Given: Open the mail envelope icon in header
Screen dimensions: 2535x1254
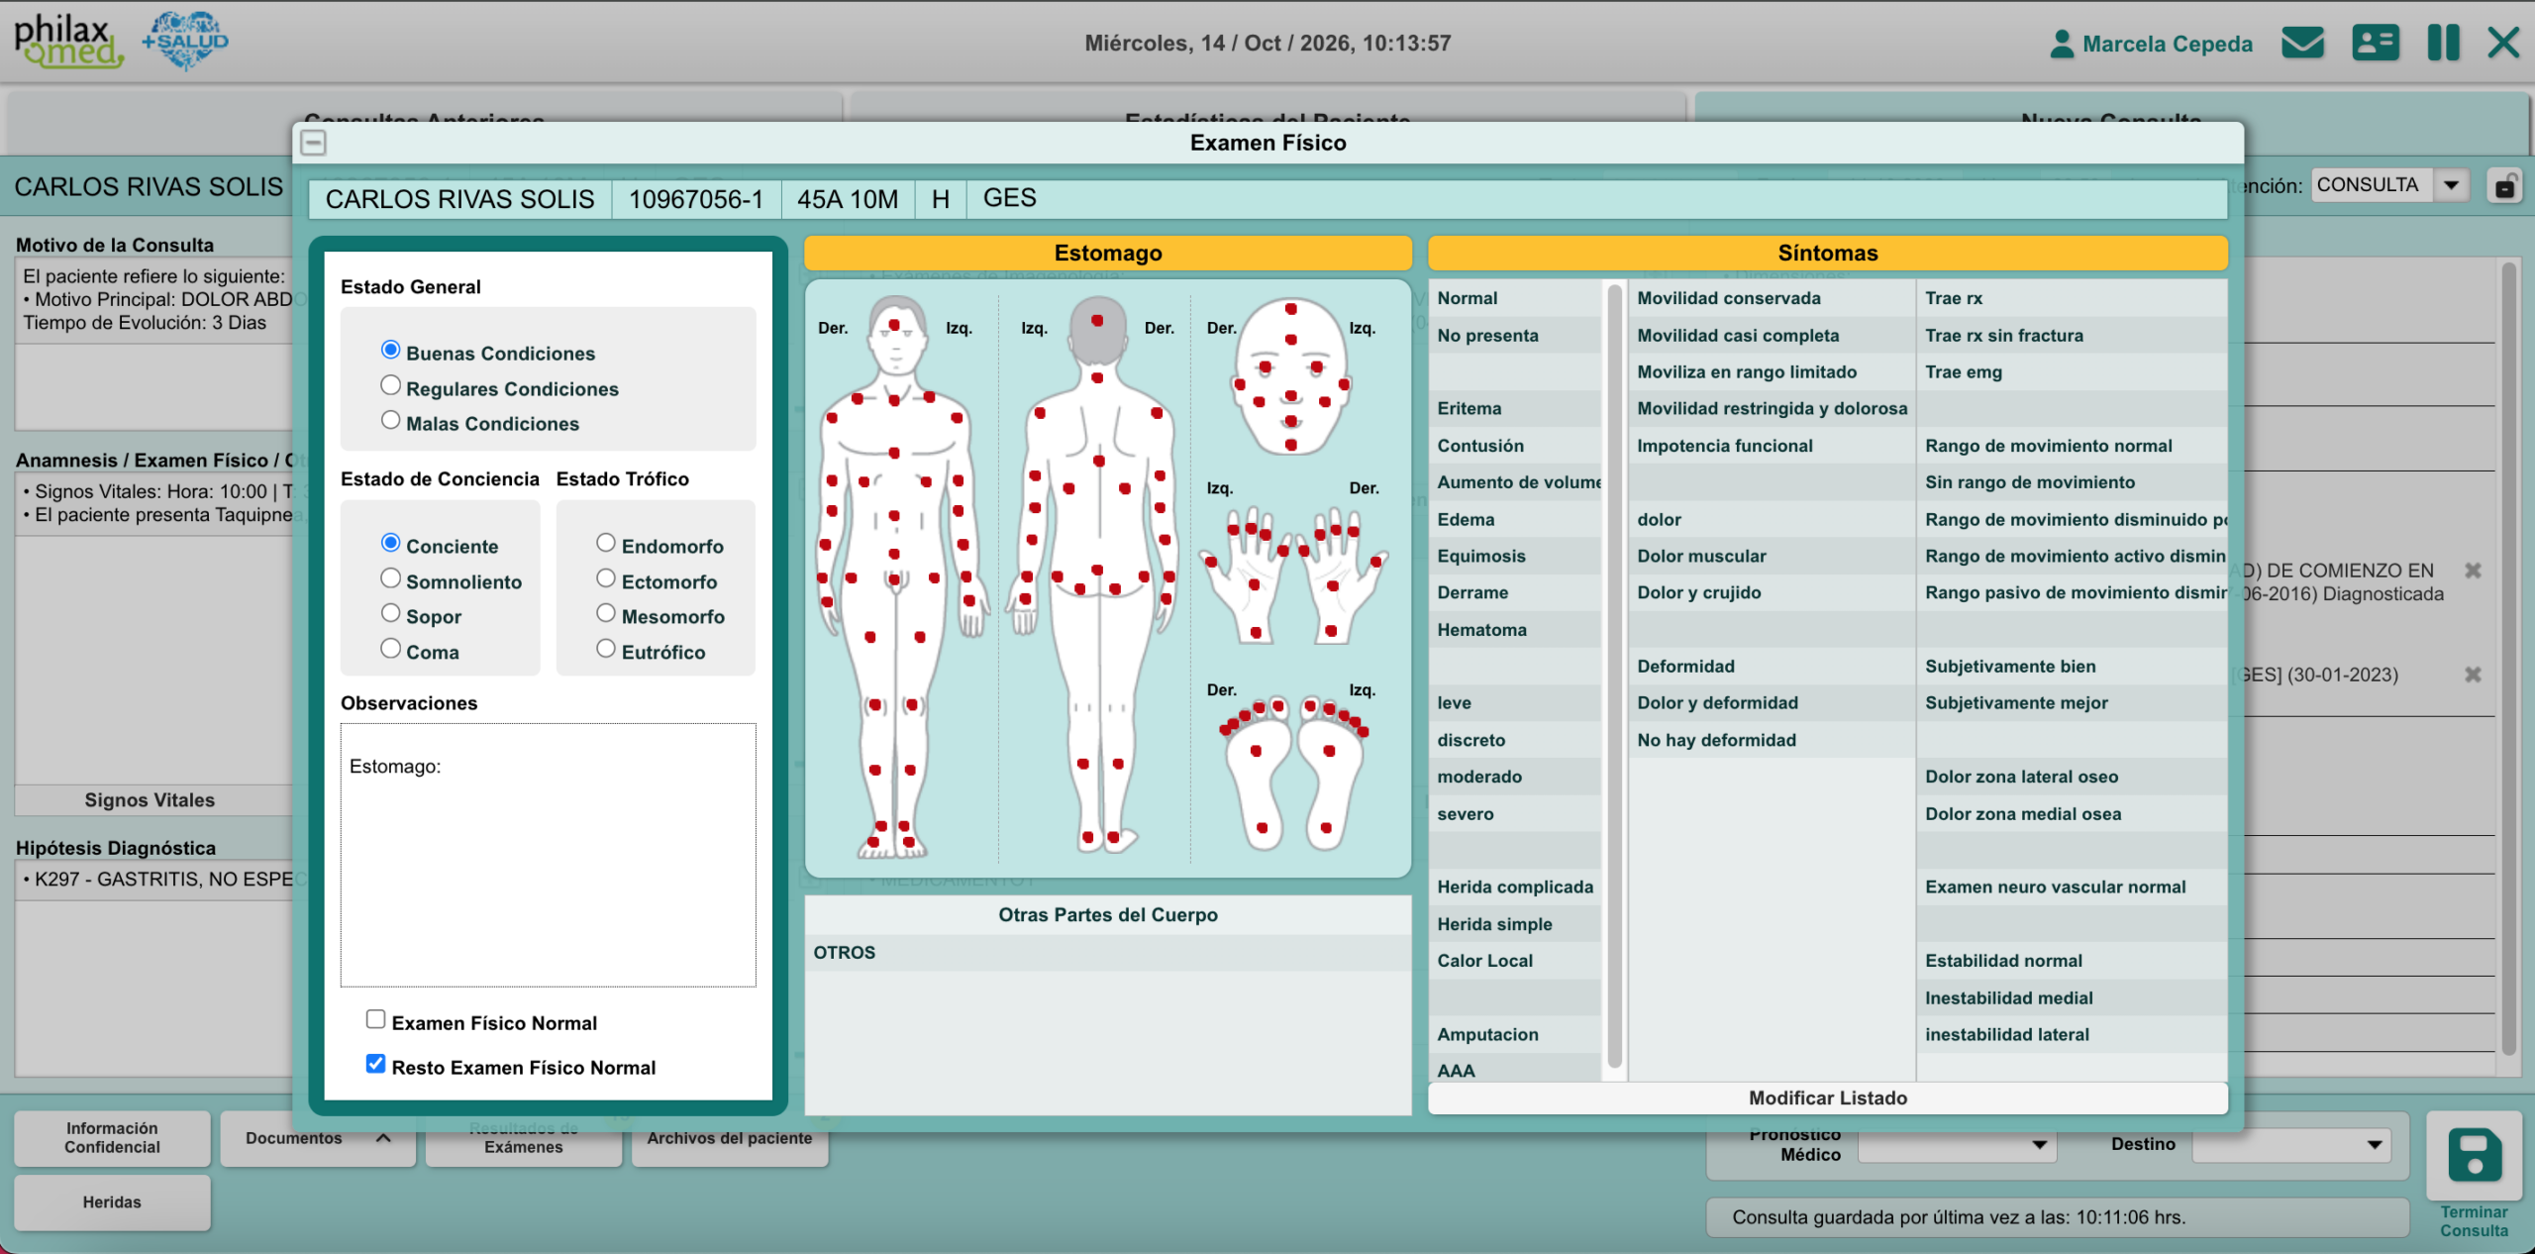Looking at the screenshot, I should point(2302,44).
